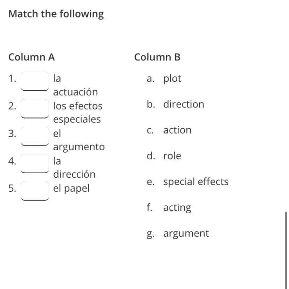
Task: Click the Column B heading
Action: pyautogui.click(x=157, y=57)
